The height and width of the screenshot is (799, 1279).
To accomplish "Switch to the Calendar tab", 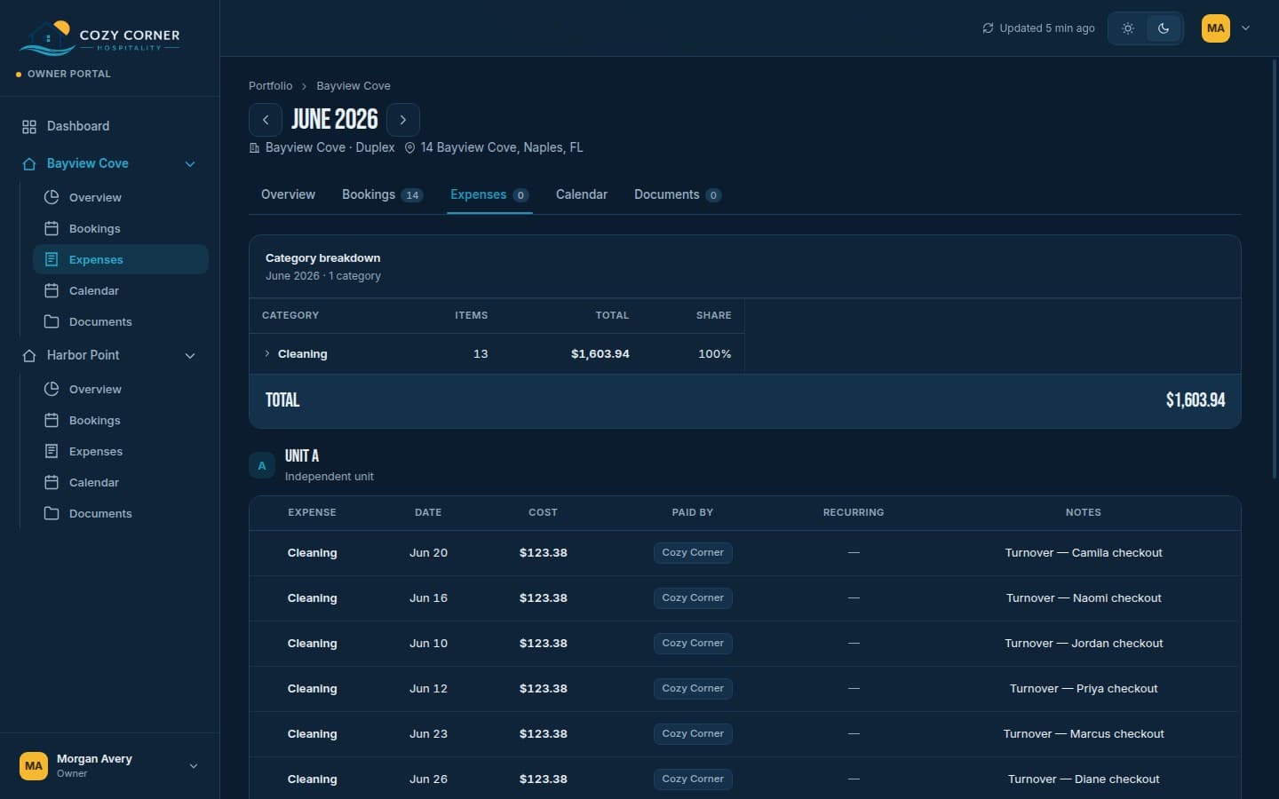I will 582,194.
